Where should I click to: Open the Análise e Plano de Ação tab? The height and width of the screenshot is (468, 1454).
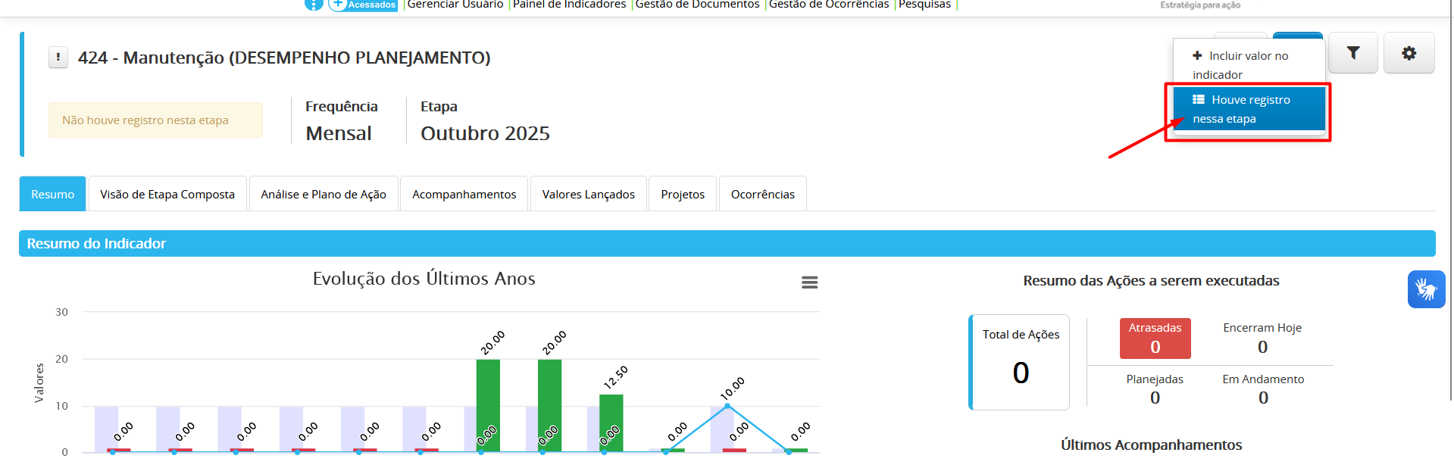tap(324, 195)
